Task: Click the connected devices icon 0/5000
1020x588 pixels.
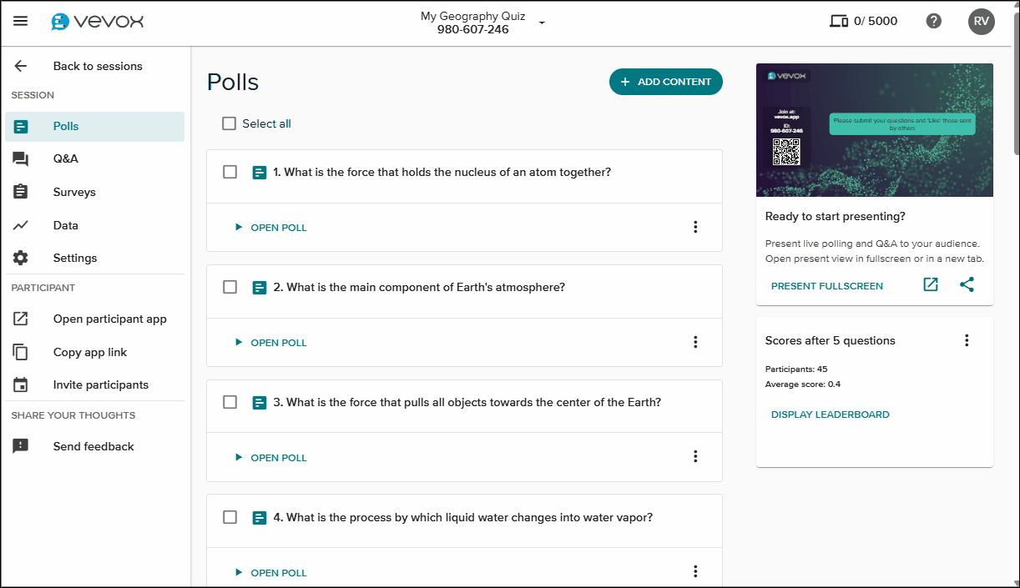Action: pos(839,22)
